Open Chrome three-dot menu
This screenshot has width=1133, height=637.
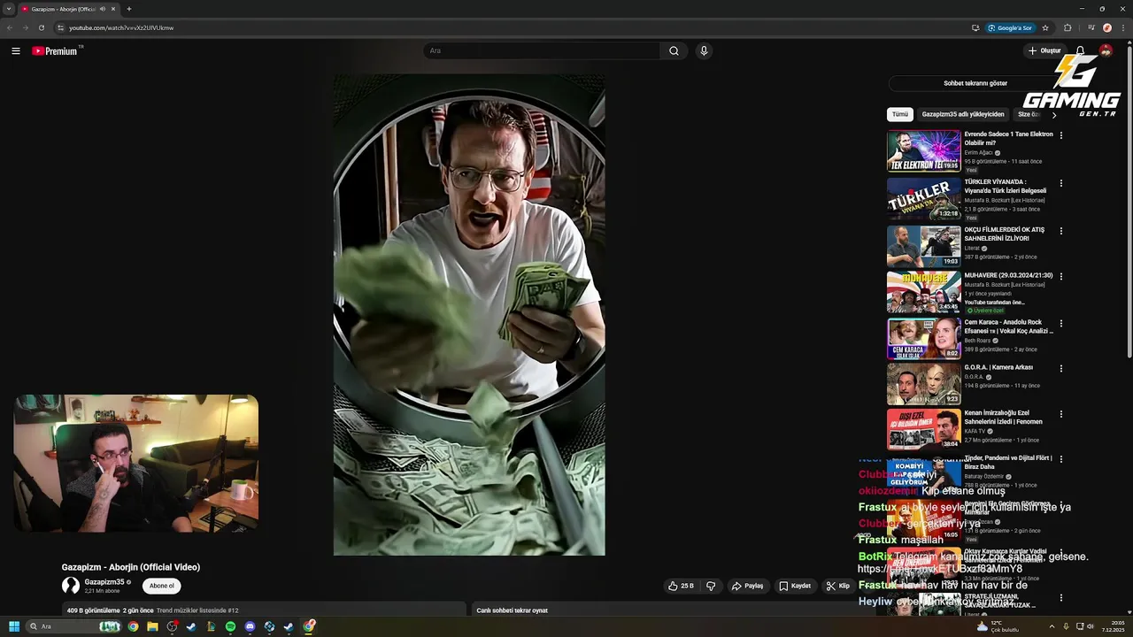(x=1122, y=27)
